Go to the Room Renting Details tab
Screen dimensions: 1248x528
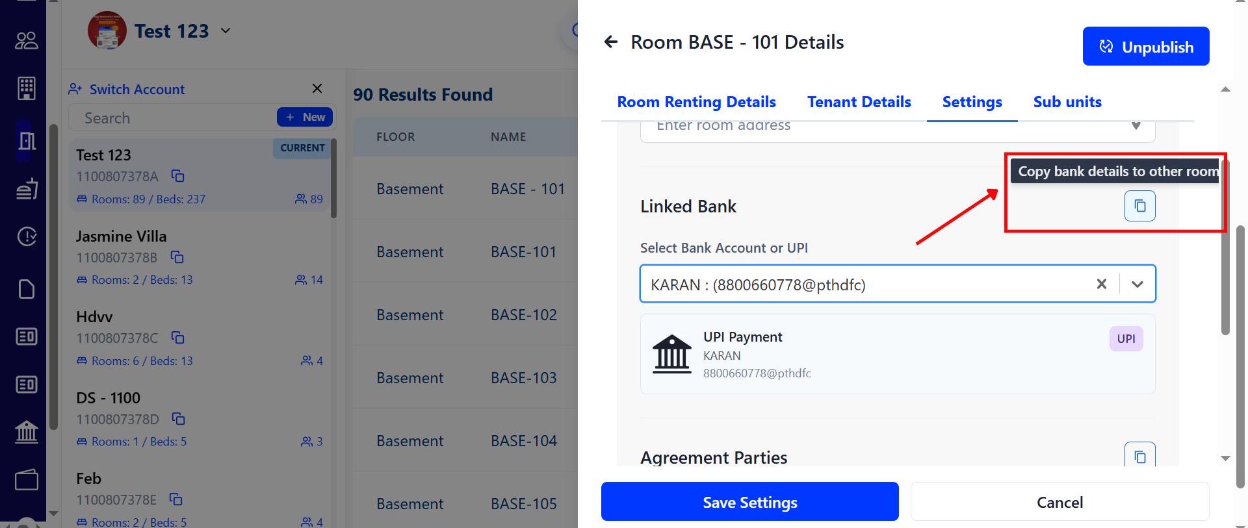(x=696, y=102)
